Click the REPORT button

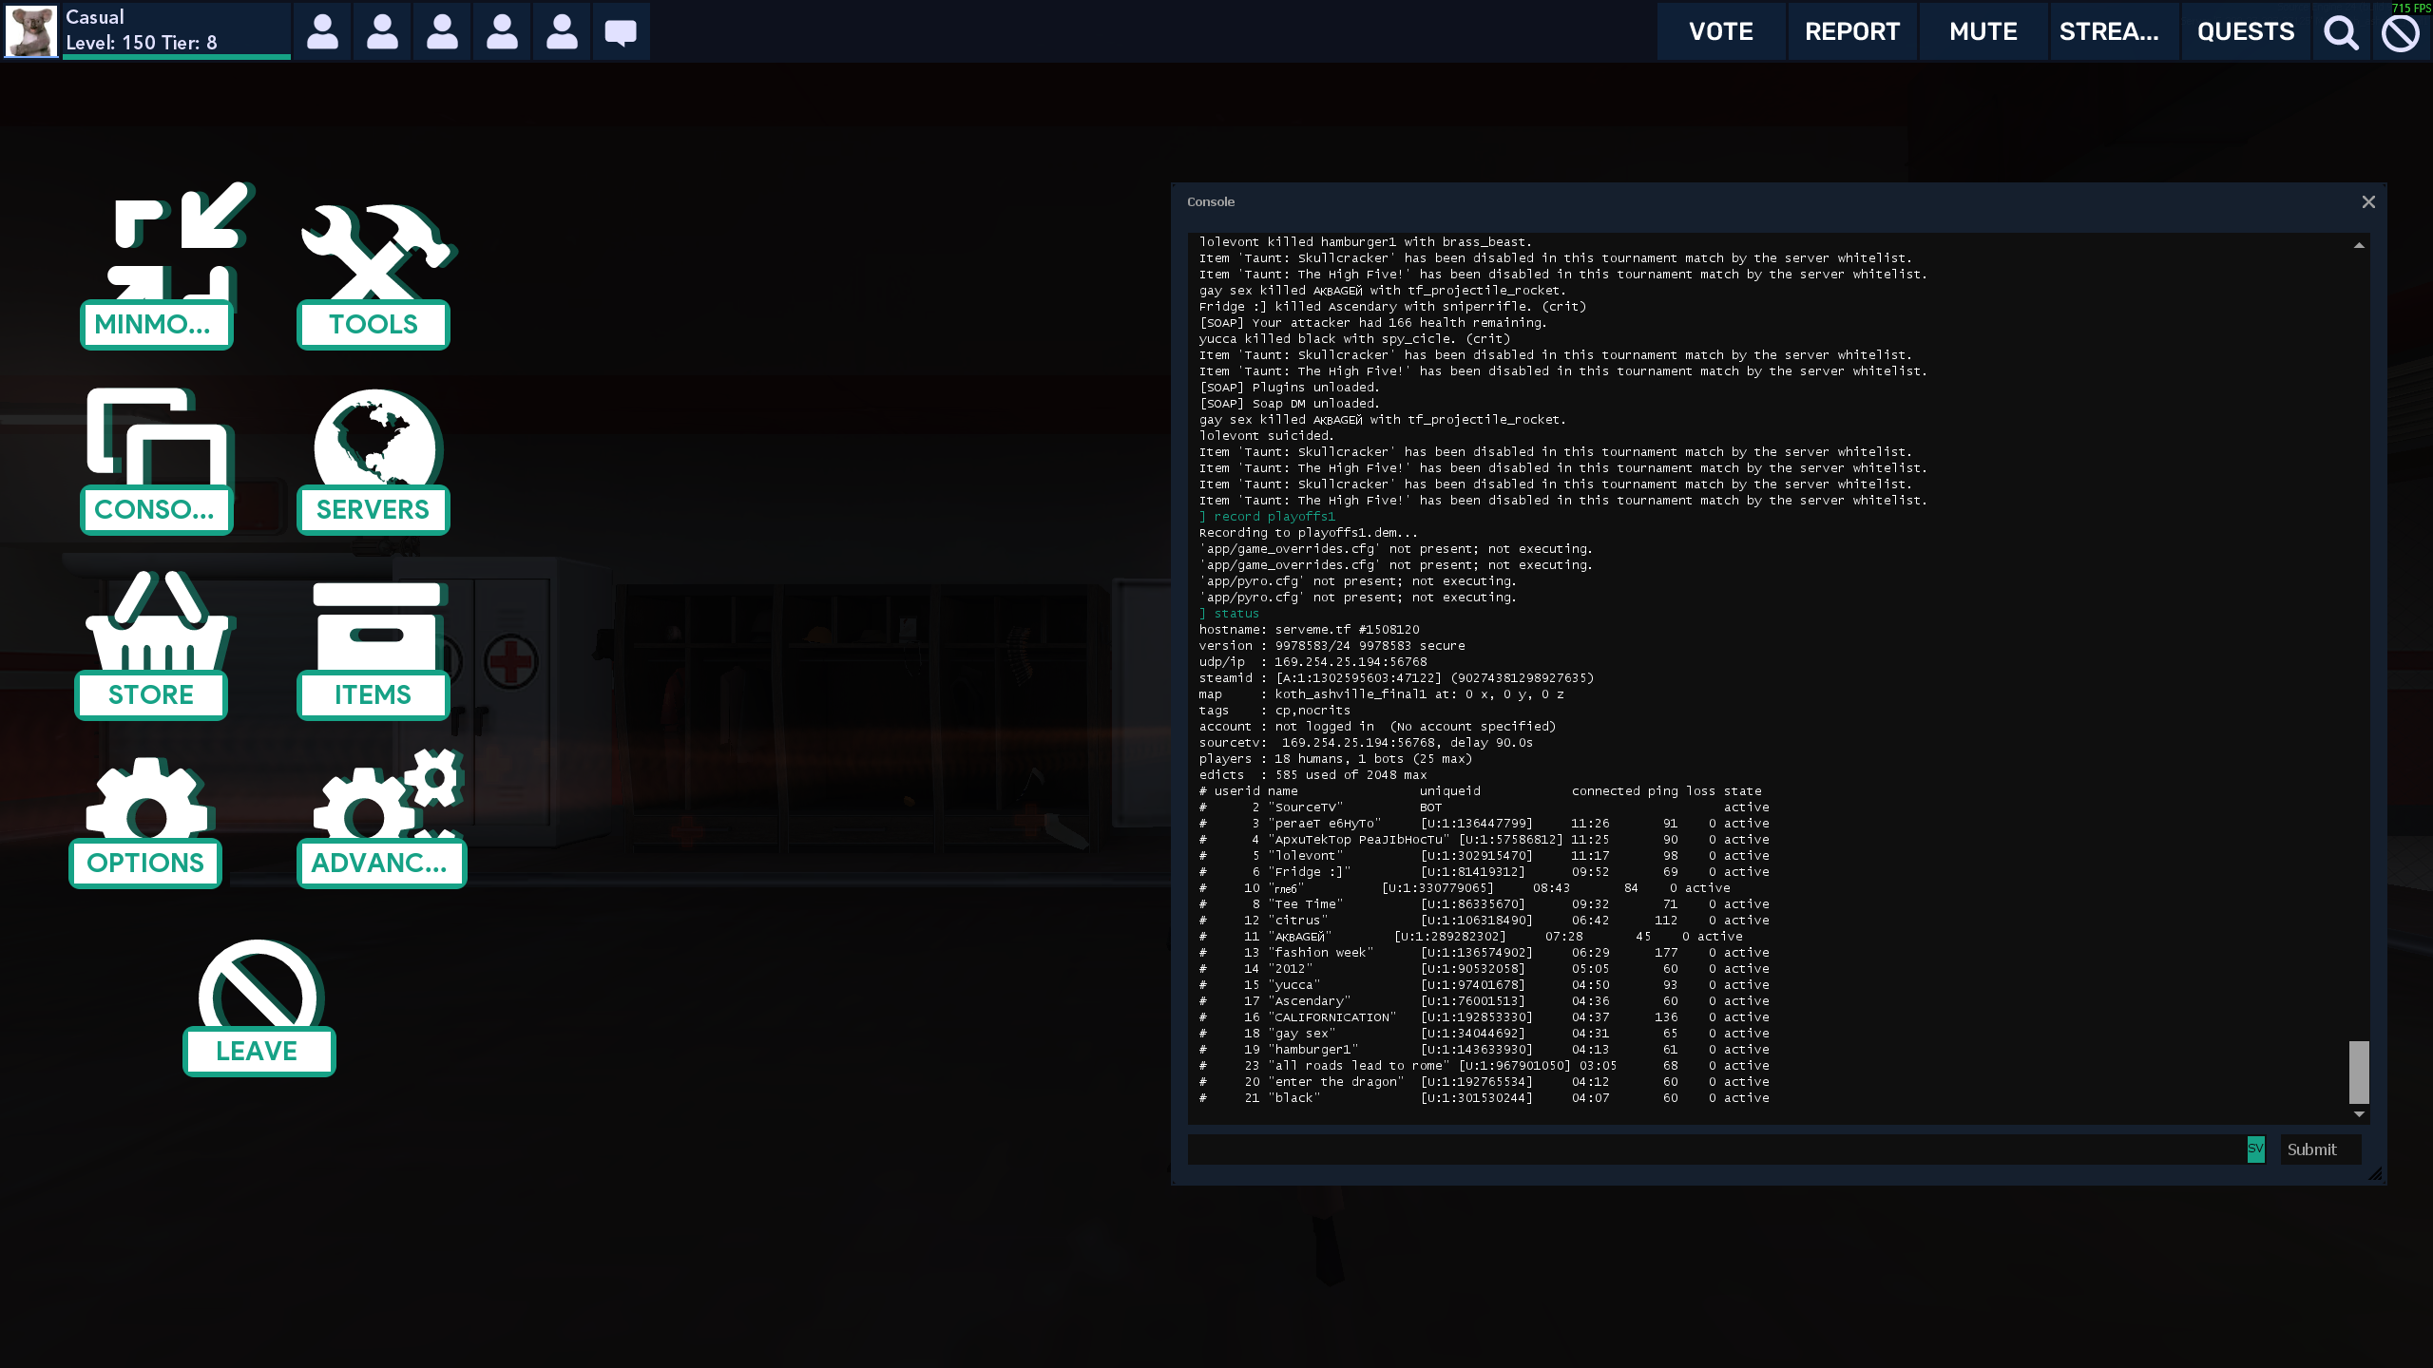tap(1851, 32)
